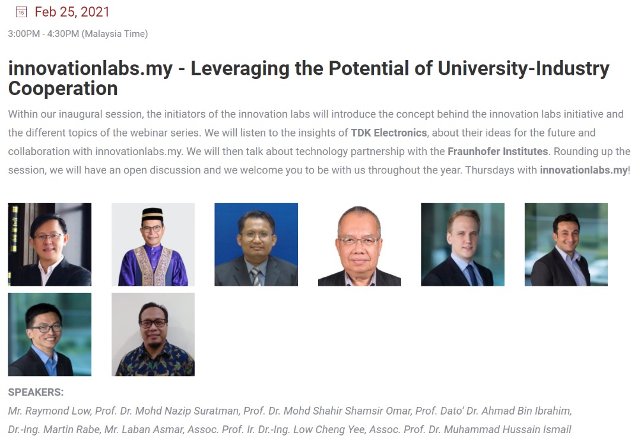
Task: Click photo of dark-haired man with open collar
Action: (566, 244)
